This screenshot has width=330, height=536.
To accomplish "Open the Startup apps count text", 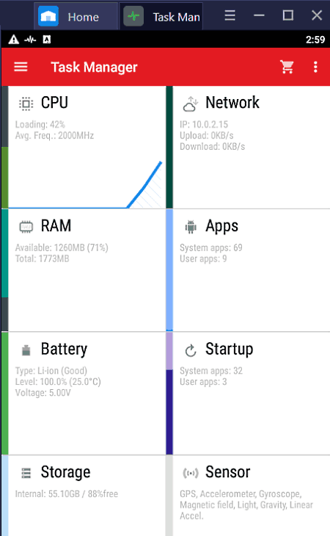I will (211, 376).
